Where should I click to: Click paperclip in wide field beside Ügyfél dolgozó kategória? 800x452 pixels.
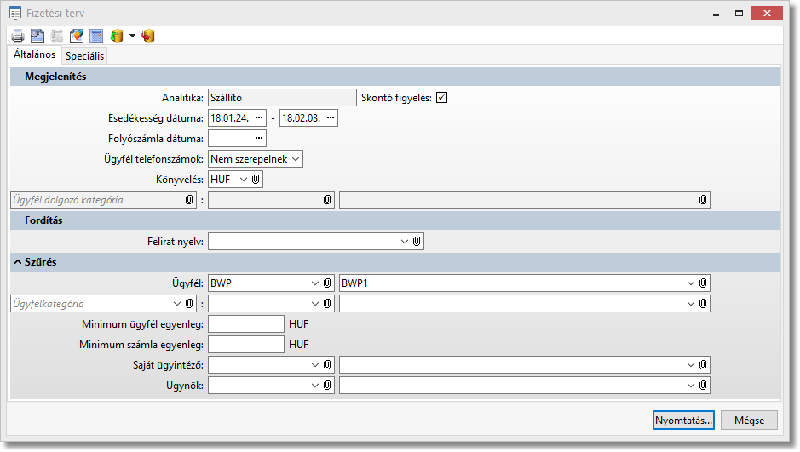(703, 200)
